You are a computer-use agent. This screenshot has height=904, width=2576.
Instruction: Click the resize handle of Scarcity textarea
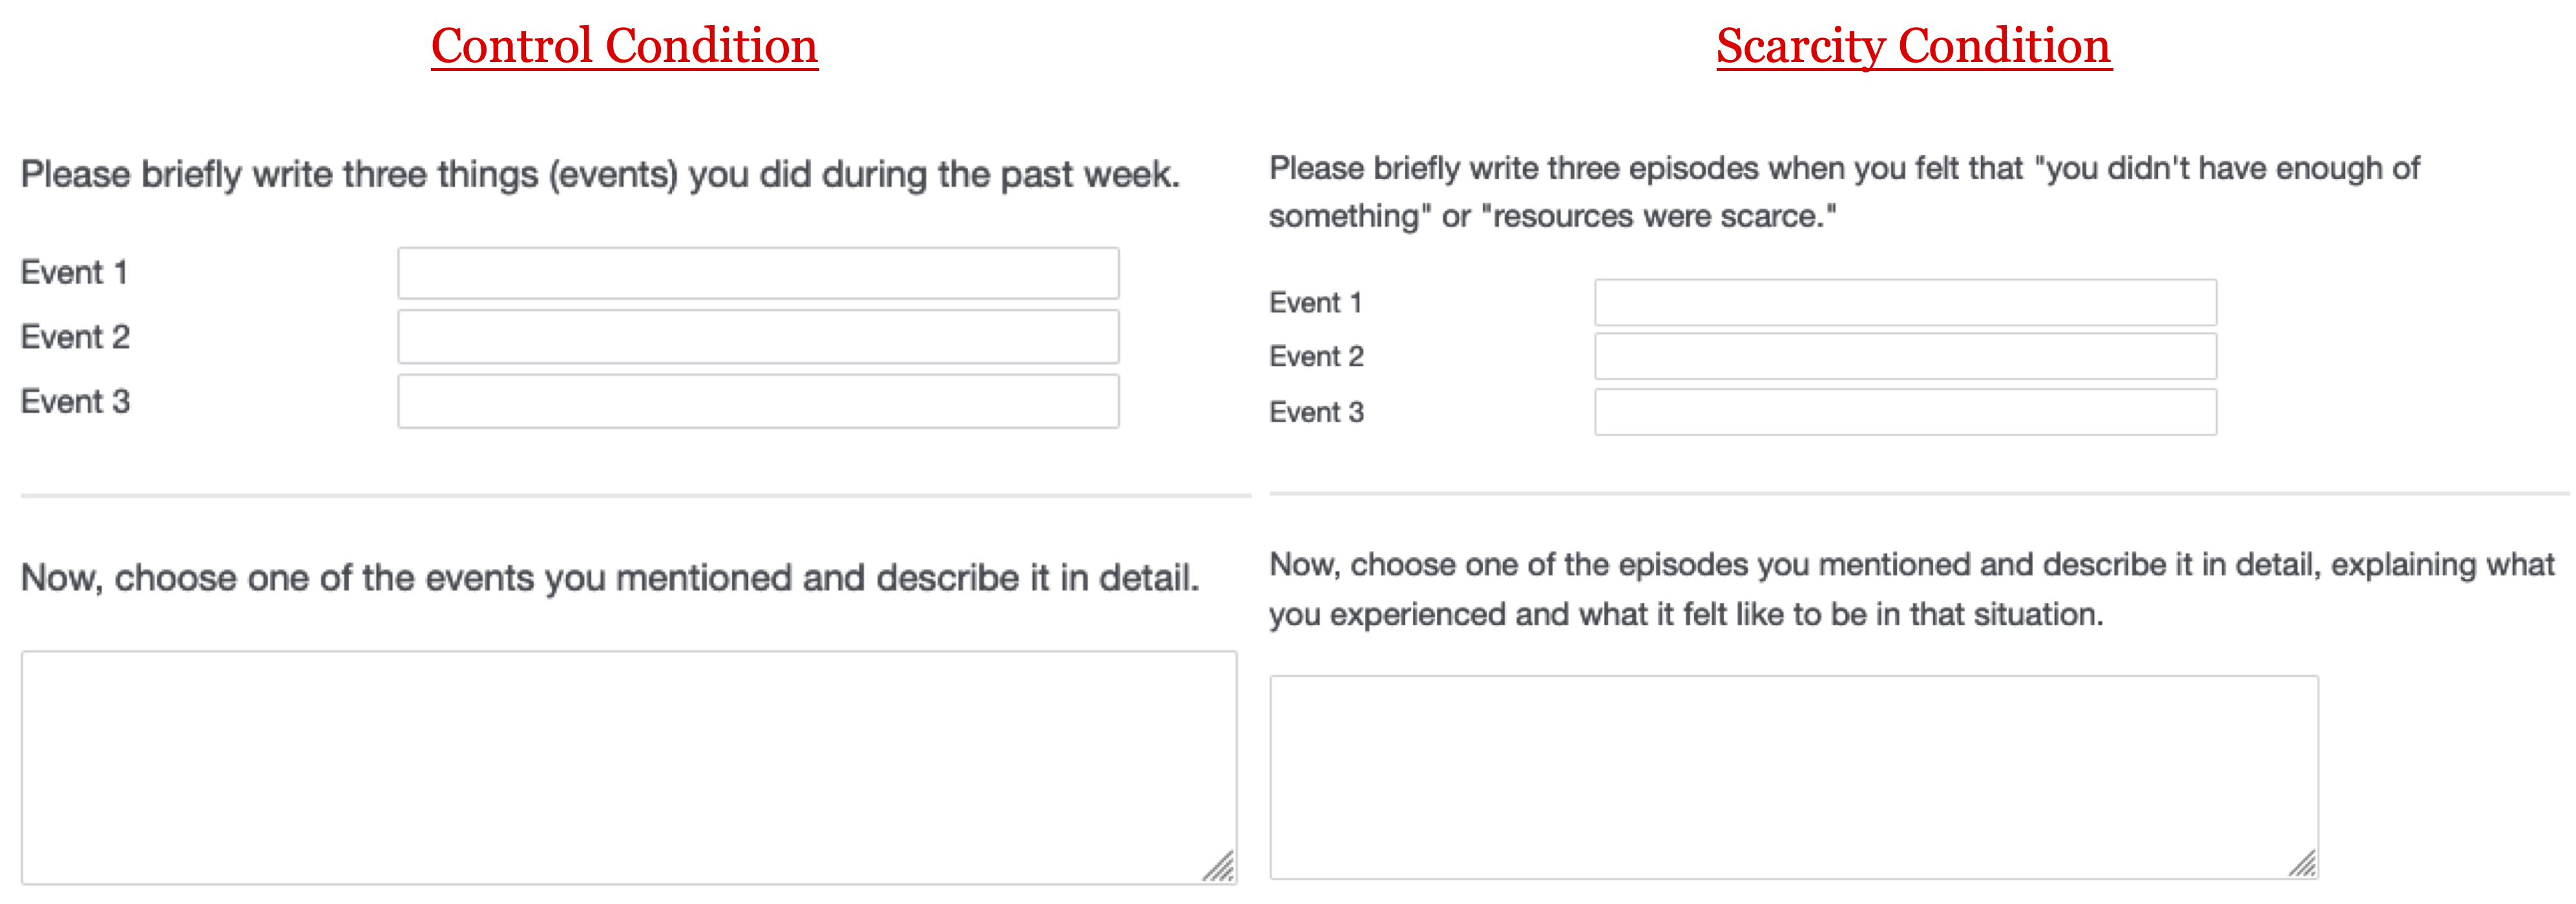pos(2302,862)
